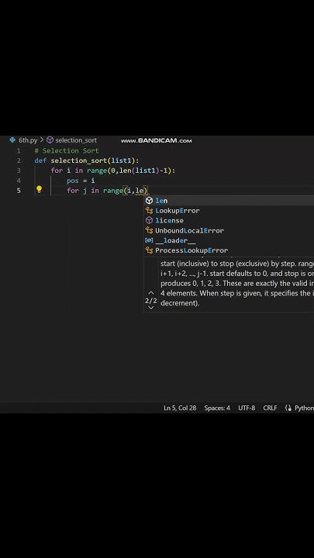Change encoding via 'UTF-8'
This screenshot has height=558, width=314.
point(247,408)
